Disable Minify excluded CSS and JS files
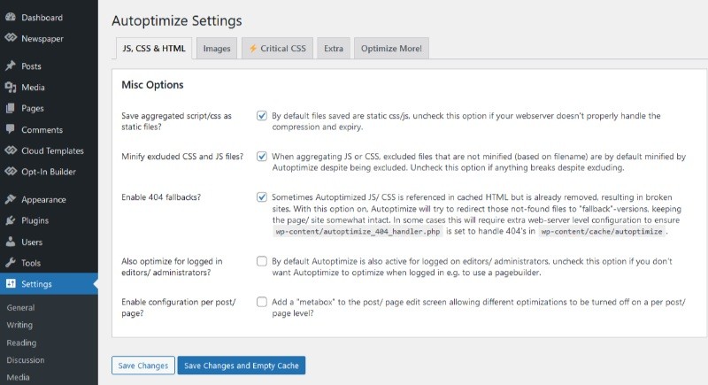This screenshot has width=708, height=385. pyautogui.click(x=262, y=157)
